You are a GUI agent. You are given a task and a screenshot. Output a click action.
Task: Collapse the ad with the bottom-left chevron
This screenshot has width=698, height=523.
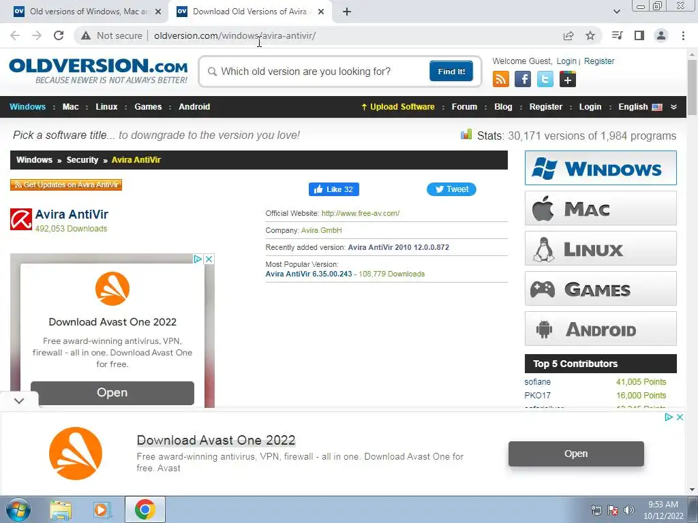(19, 400)
